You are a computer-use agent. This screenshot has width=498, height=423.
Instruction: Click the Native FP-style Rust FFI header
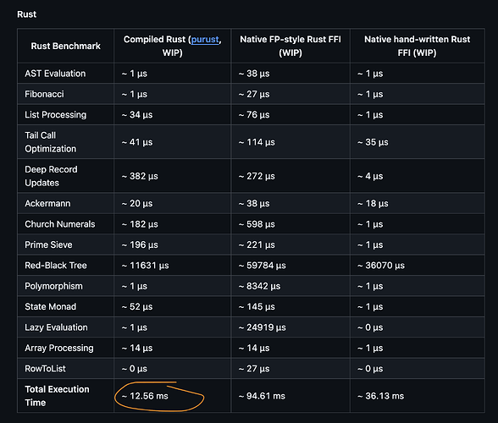(x=290, y=46)
